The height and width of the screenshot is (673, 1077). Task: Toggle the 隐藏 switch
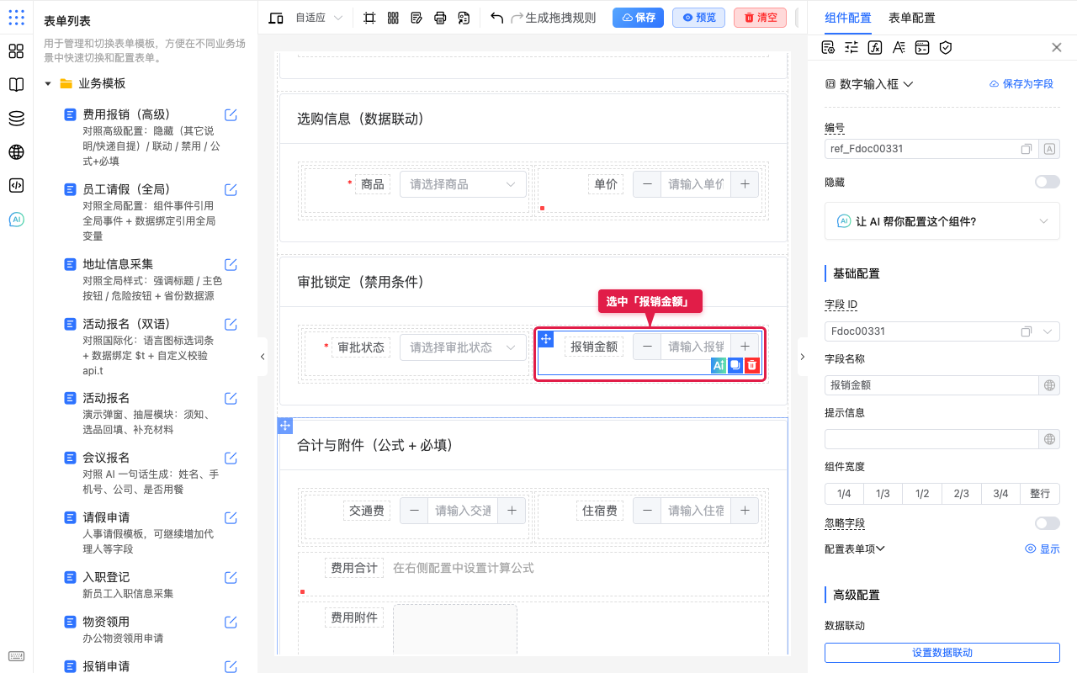(1048, 182)
